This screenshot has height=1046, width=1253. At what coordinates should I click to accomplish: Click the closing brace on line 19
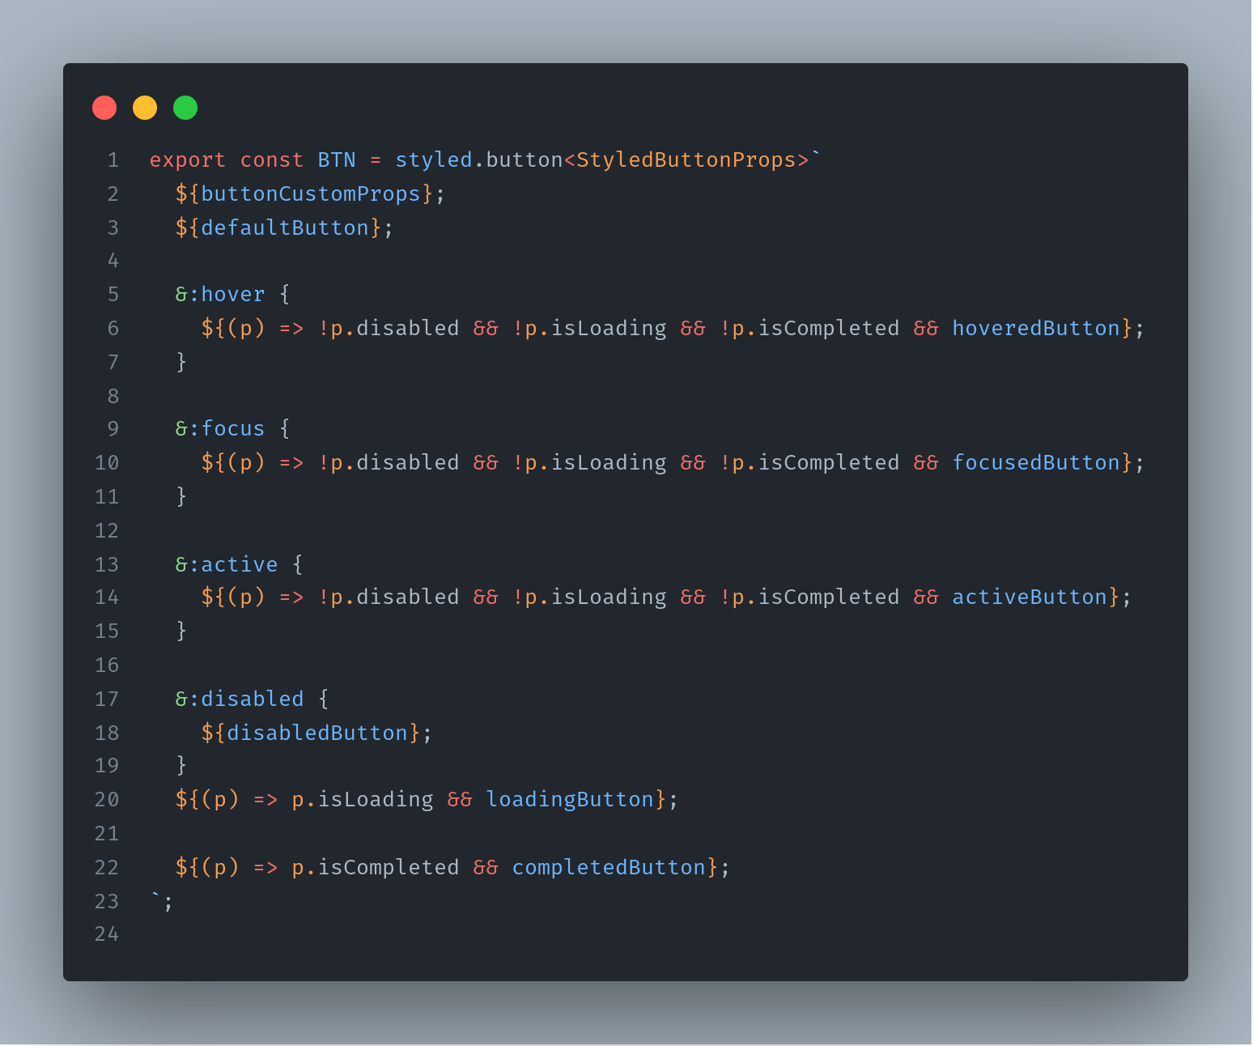(x=182, y=766)
